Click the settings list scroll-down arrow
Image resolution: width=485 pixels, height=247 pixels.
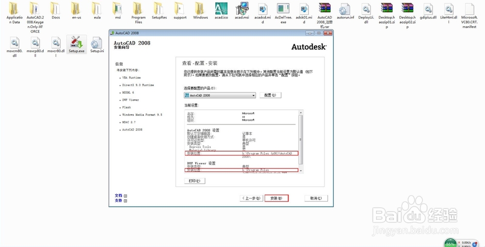point(301,171)
